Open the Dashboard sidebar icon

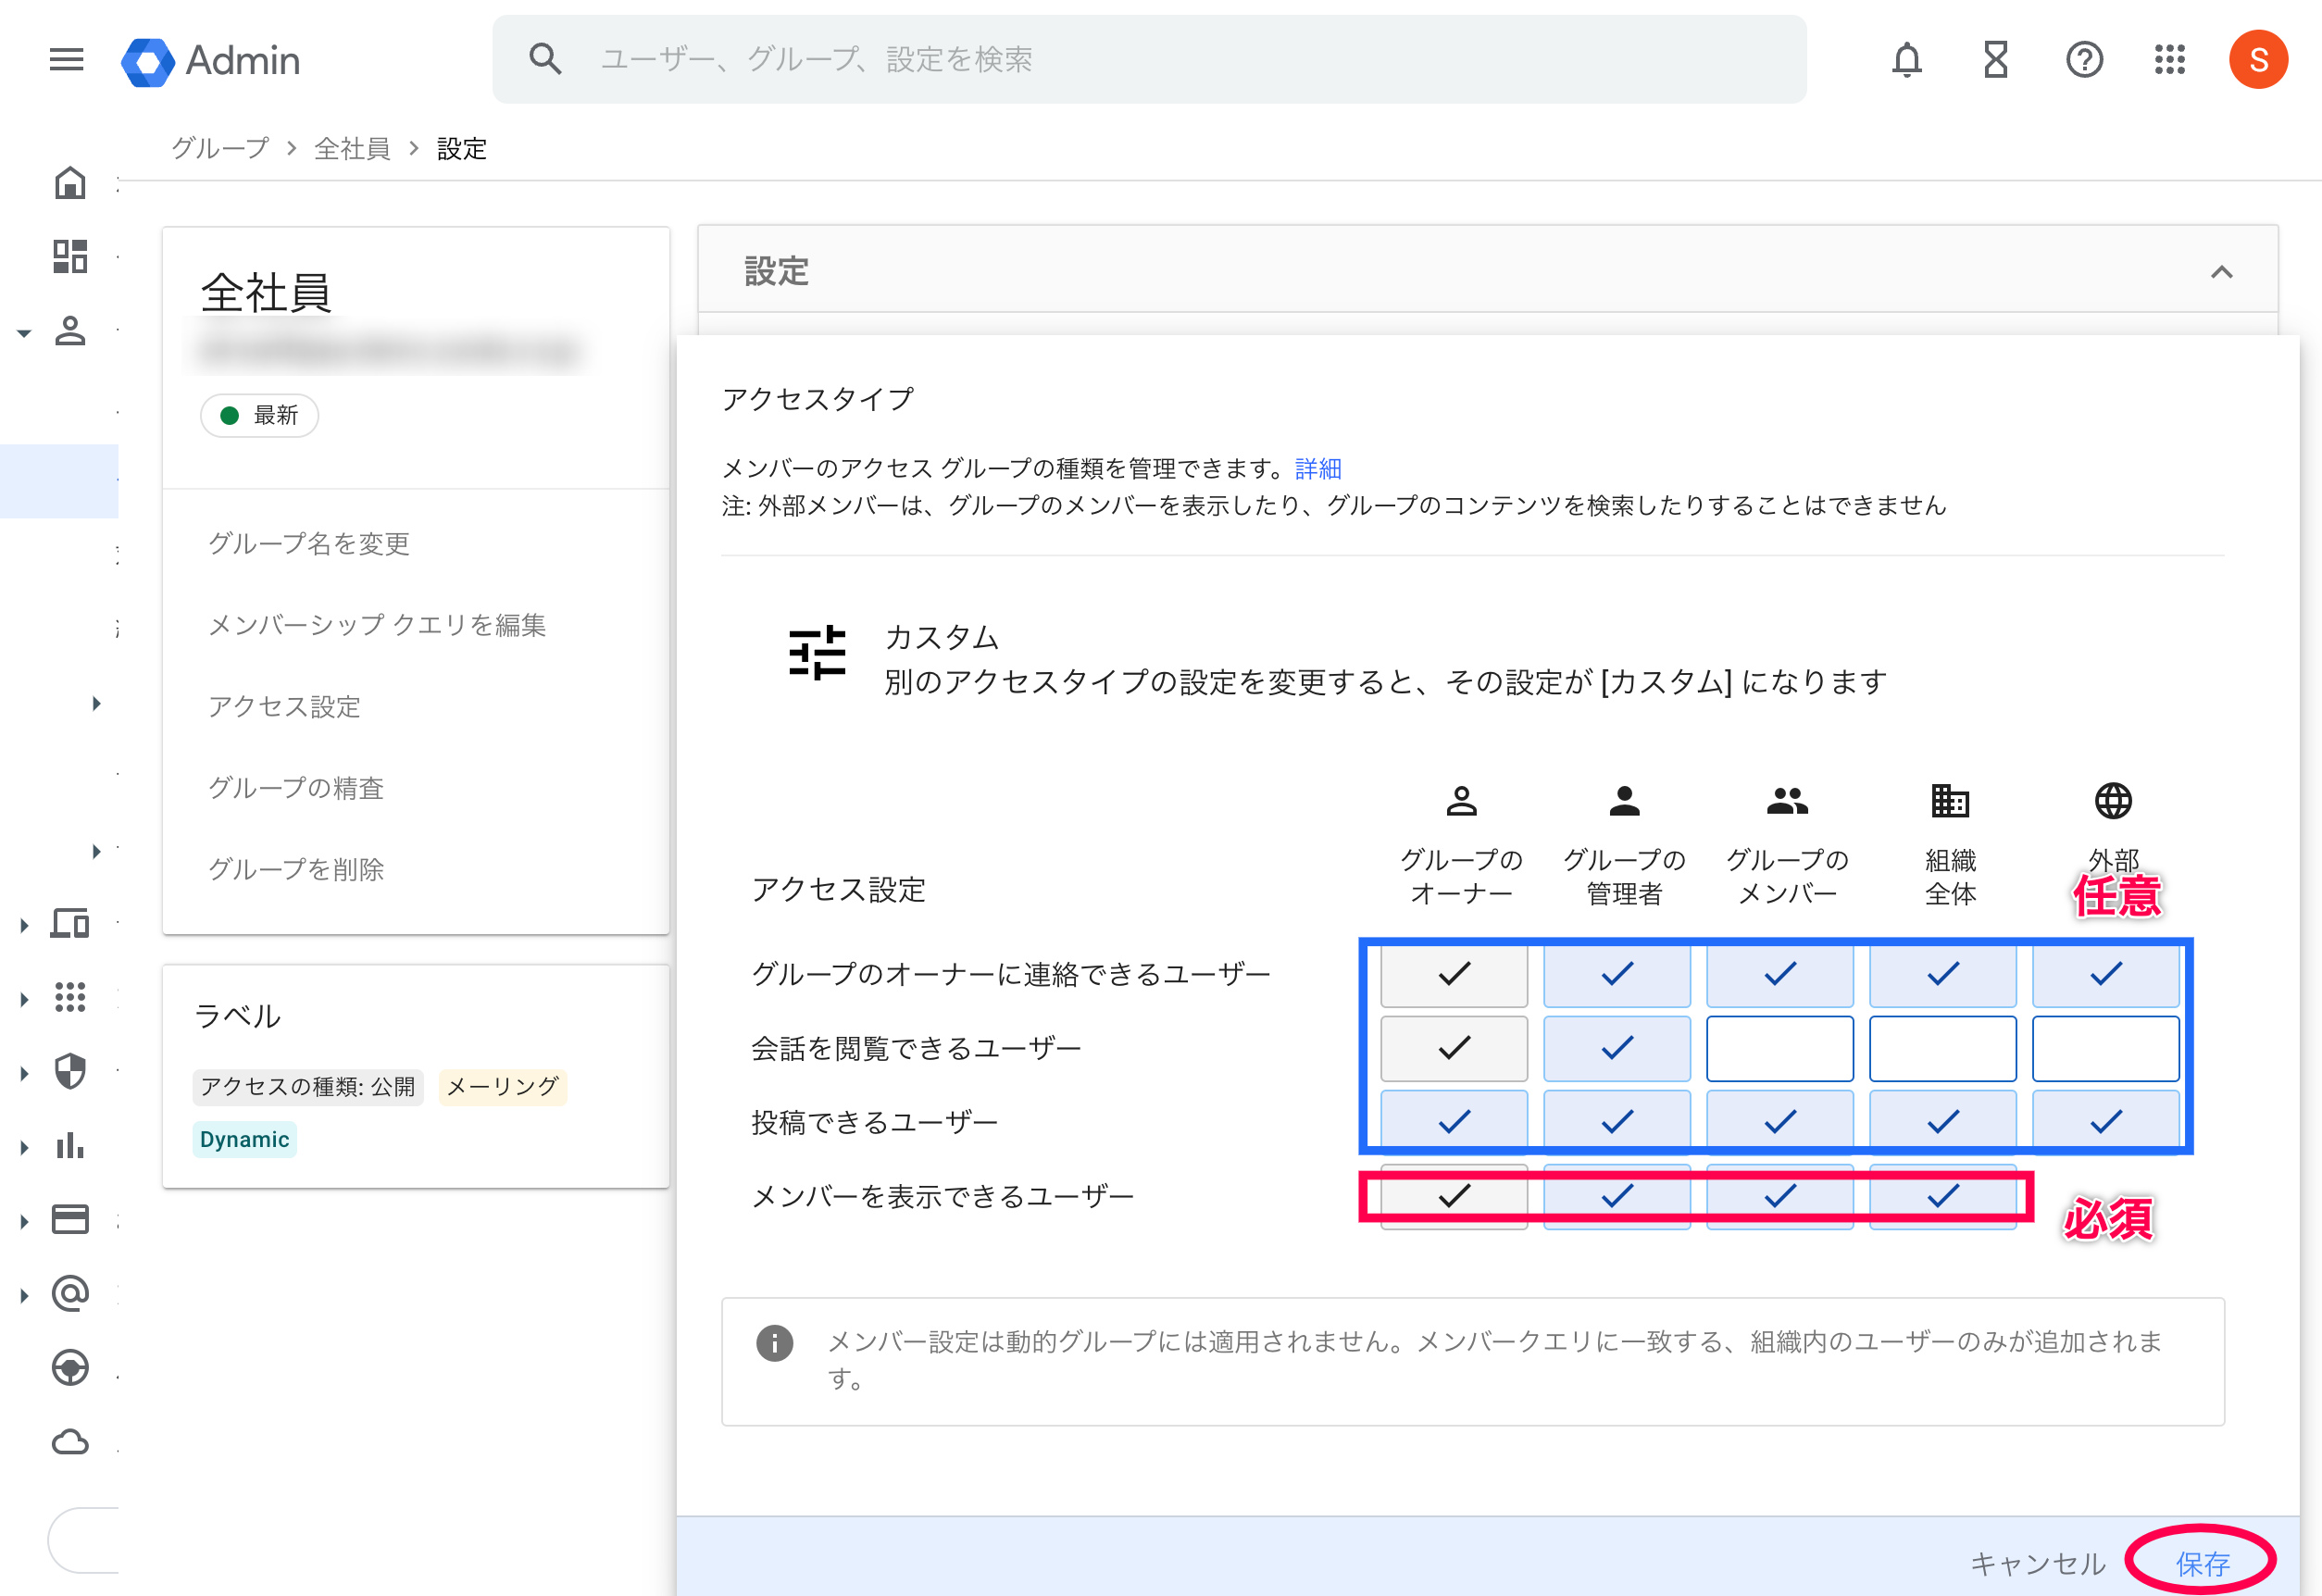click(x=70, y=256)
